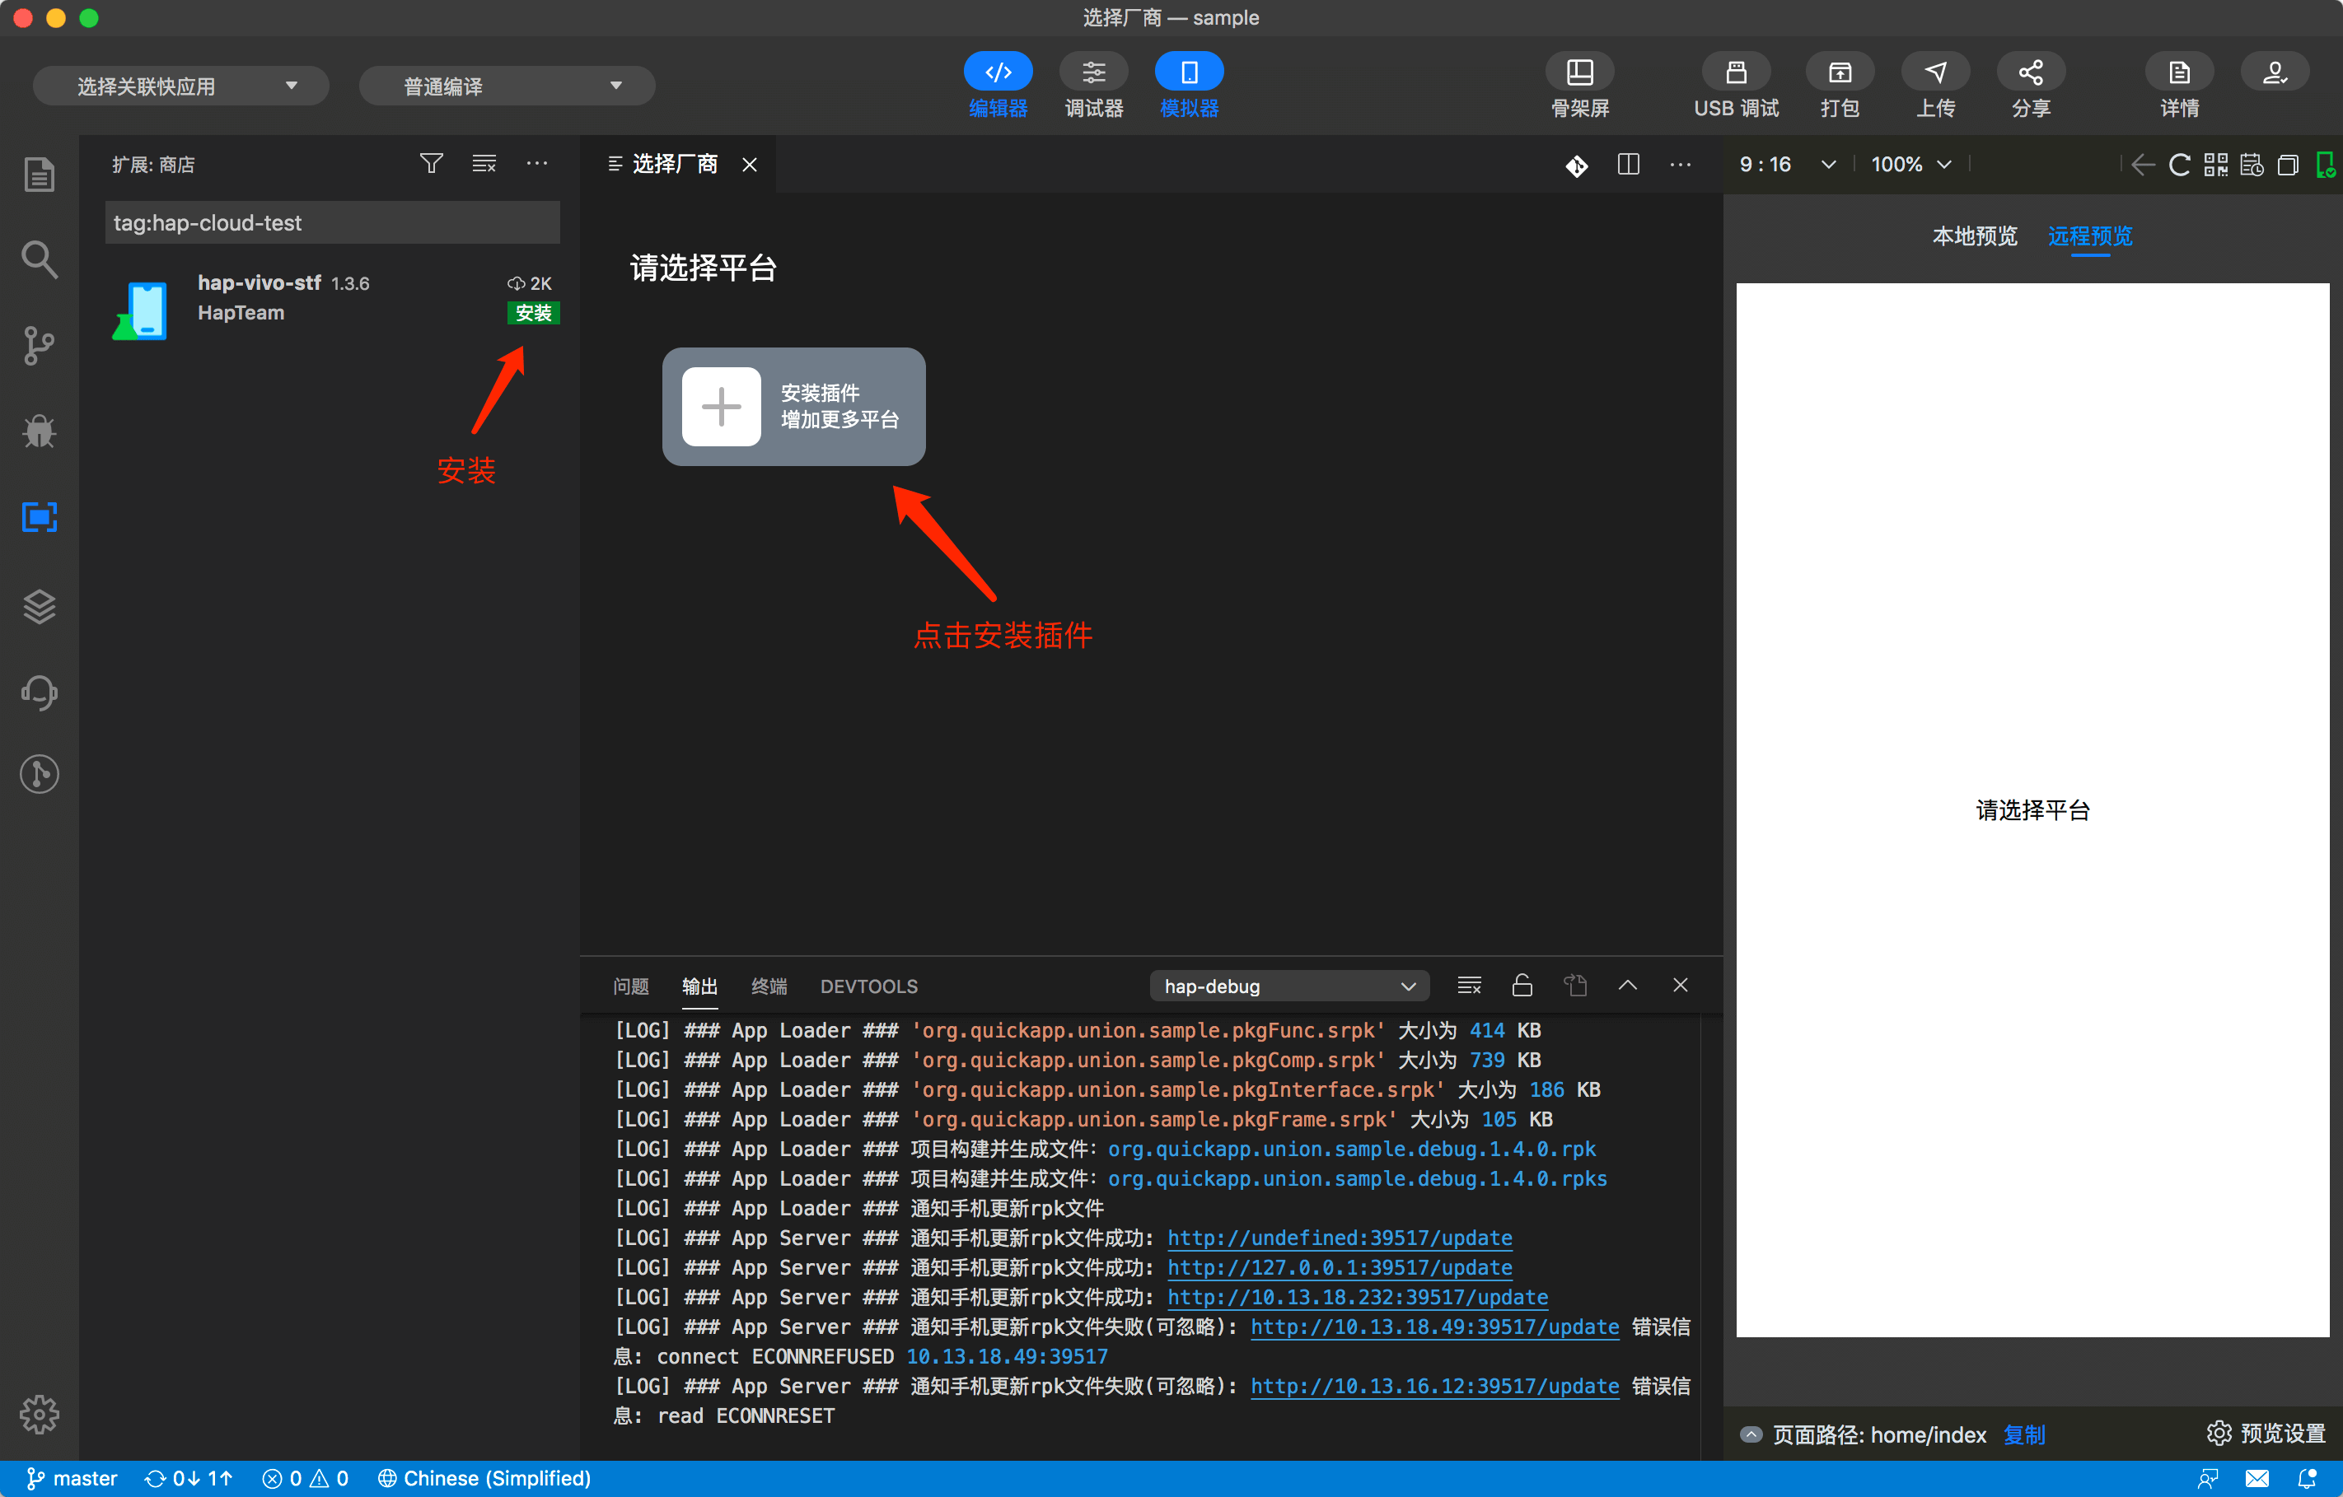Click the QR code icon in preview toolbar
This screenshot has width=2343, height=1497.
click(2215, 165)
